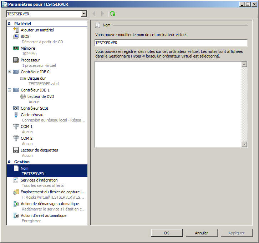
Task: Select Ajouter un matériel
Action: 37,30
